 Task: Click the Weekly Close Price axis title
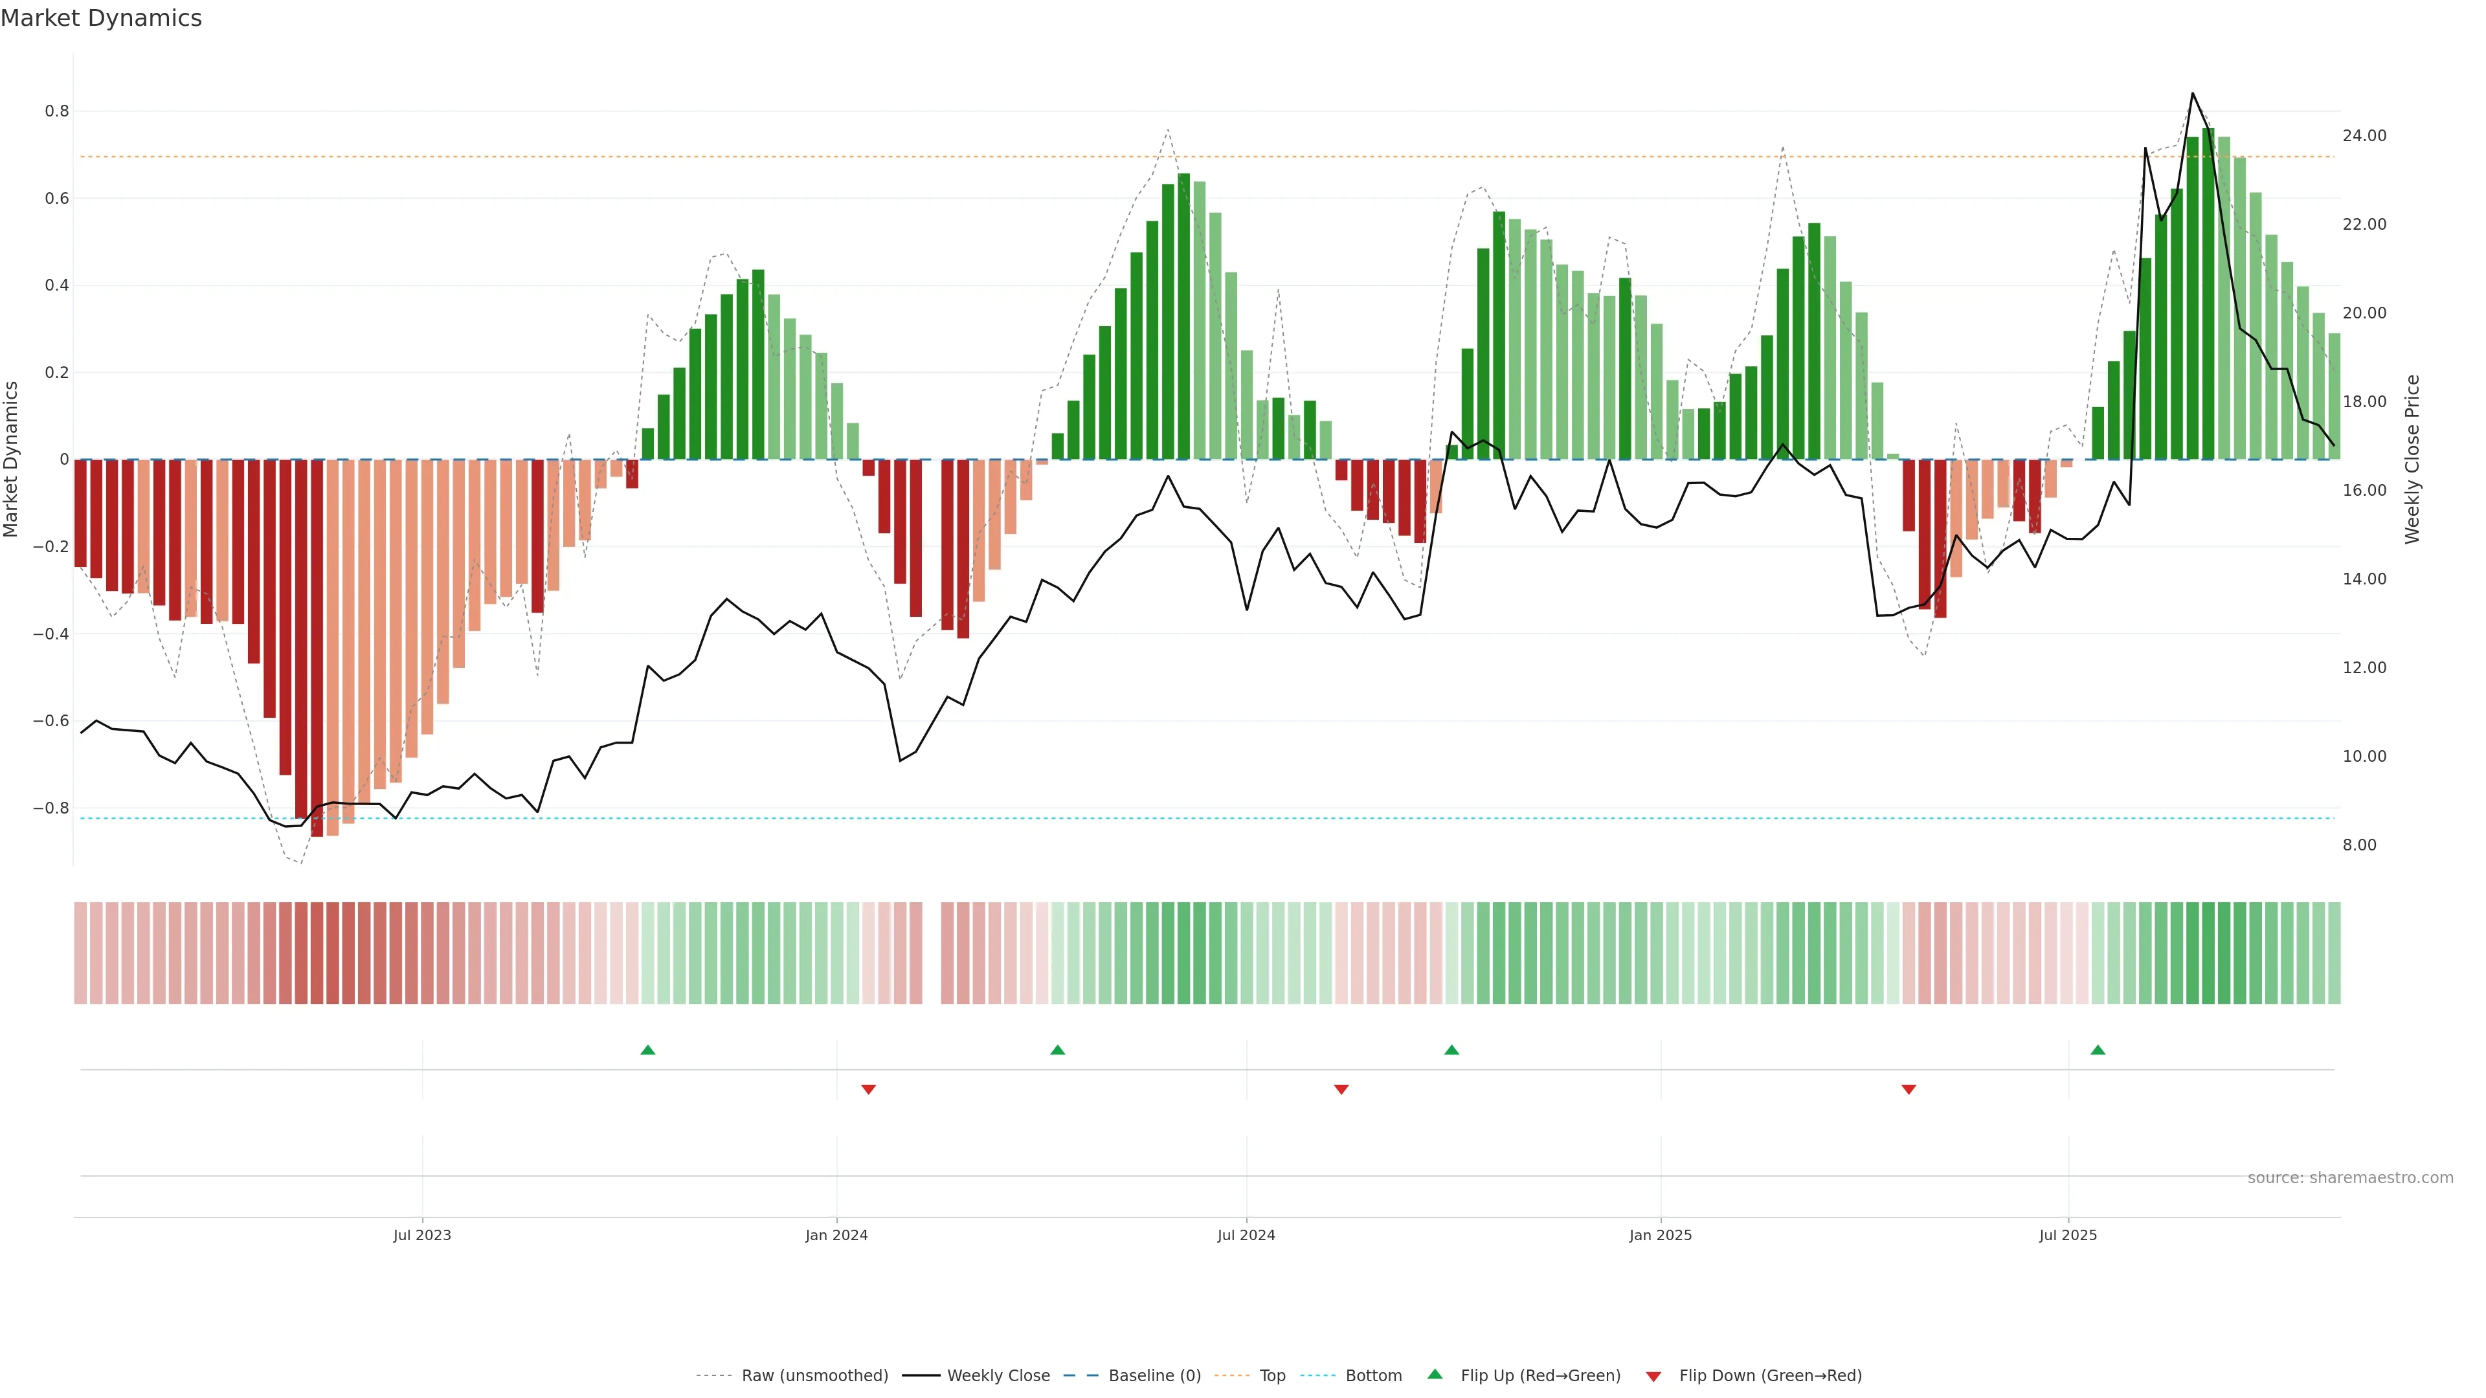[2412, 460]
